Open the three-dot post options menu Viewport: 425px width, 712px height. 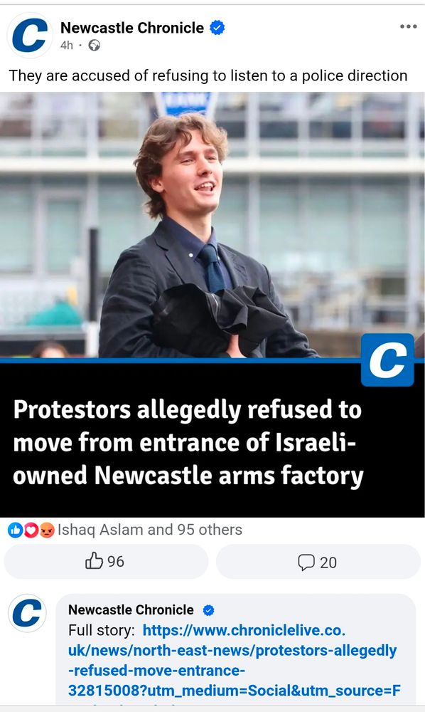tap(408, 27)
